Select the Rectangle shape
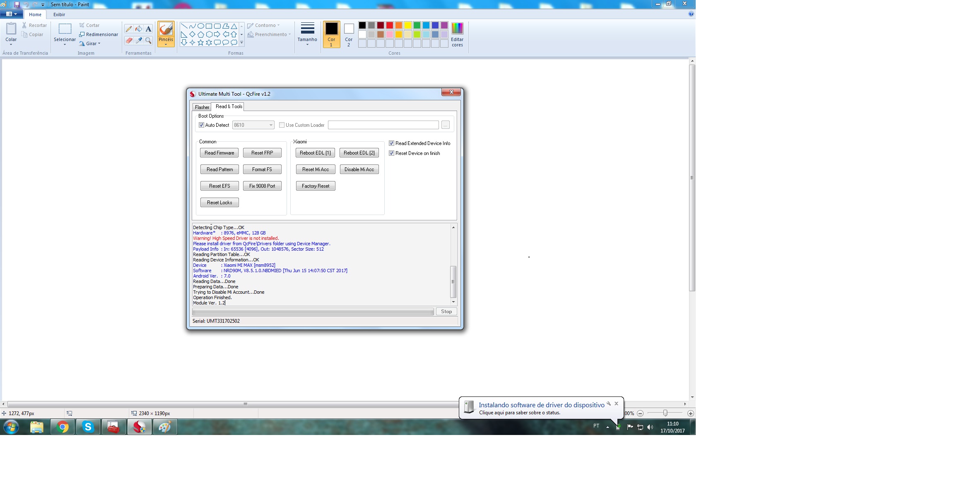This screenshot has width=969, height=493. (209, 26)
